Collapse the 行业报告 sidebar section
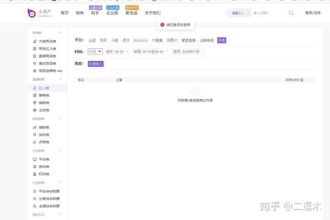Viewport: 330px width, 220px height. (60, 182)
